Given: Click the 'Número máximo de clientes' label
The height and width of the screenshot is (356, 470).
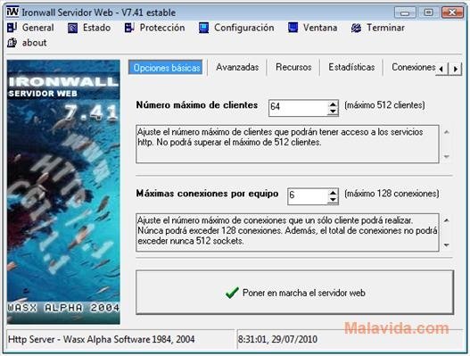Looking at the screenshot, I should [x=197, y=105].
